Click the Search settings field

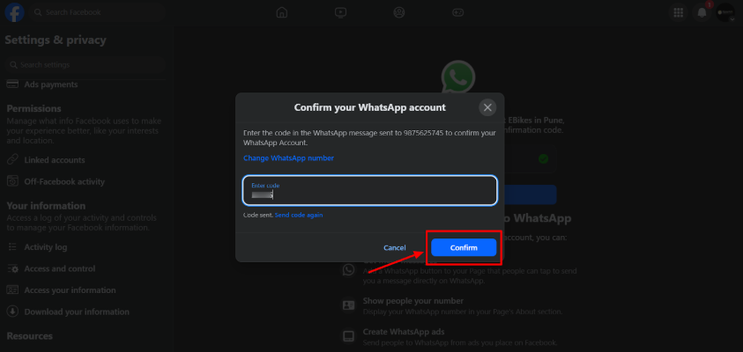coord(84,65)
